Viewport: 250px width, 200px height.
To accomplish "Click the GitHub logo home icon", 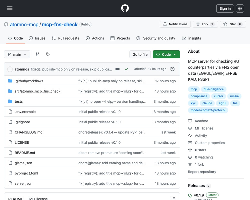I will pyautogui.click(x=125, y=8).
